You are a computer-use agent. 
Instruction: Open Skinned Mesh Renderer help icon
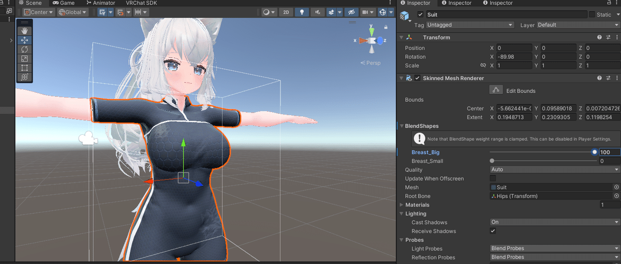coord(599,78)
